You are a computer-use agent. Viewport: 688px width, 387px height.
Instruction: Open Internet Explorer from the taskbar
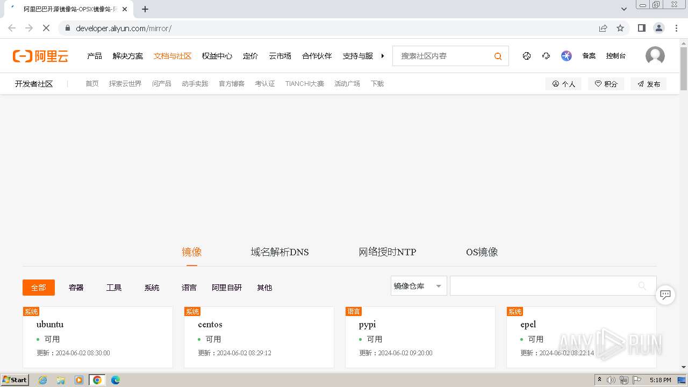43,380
